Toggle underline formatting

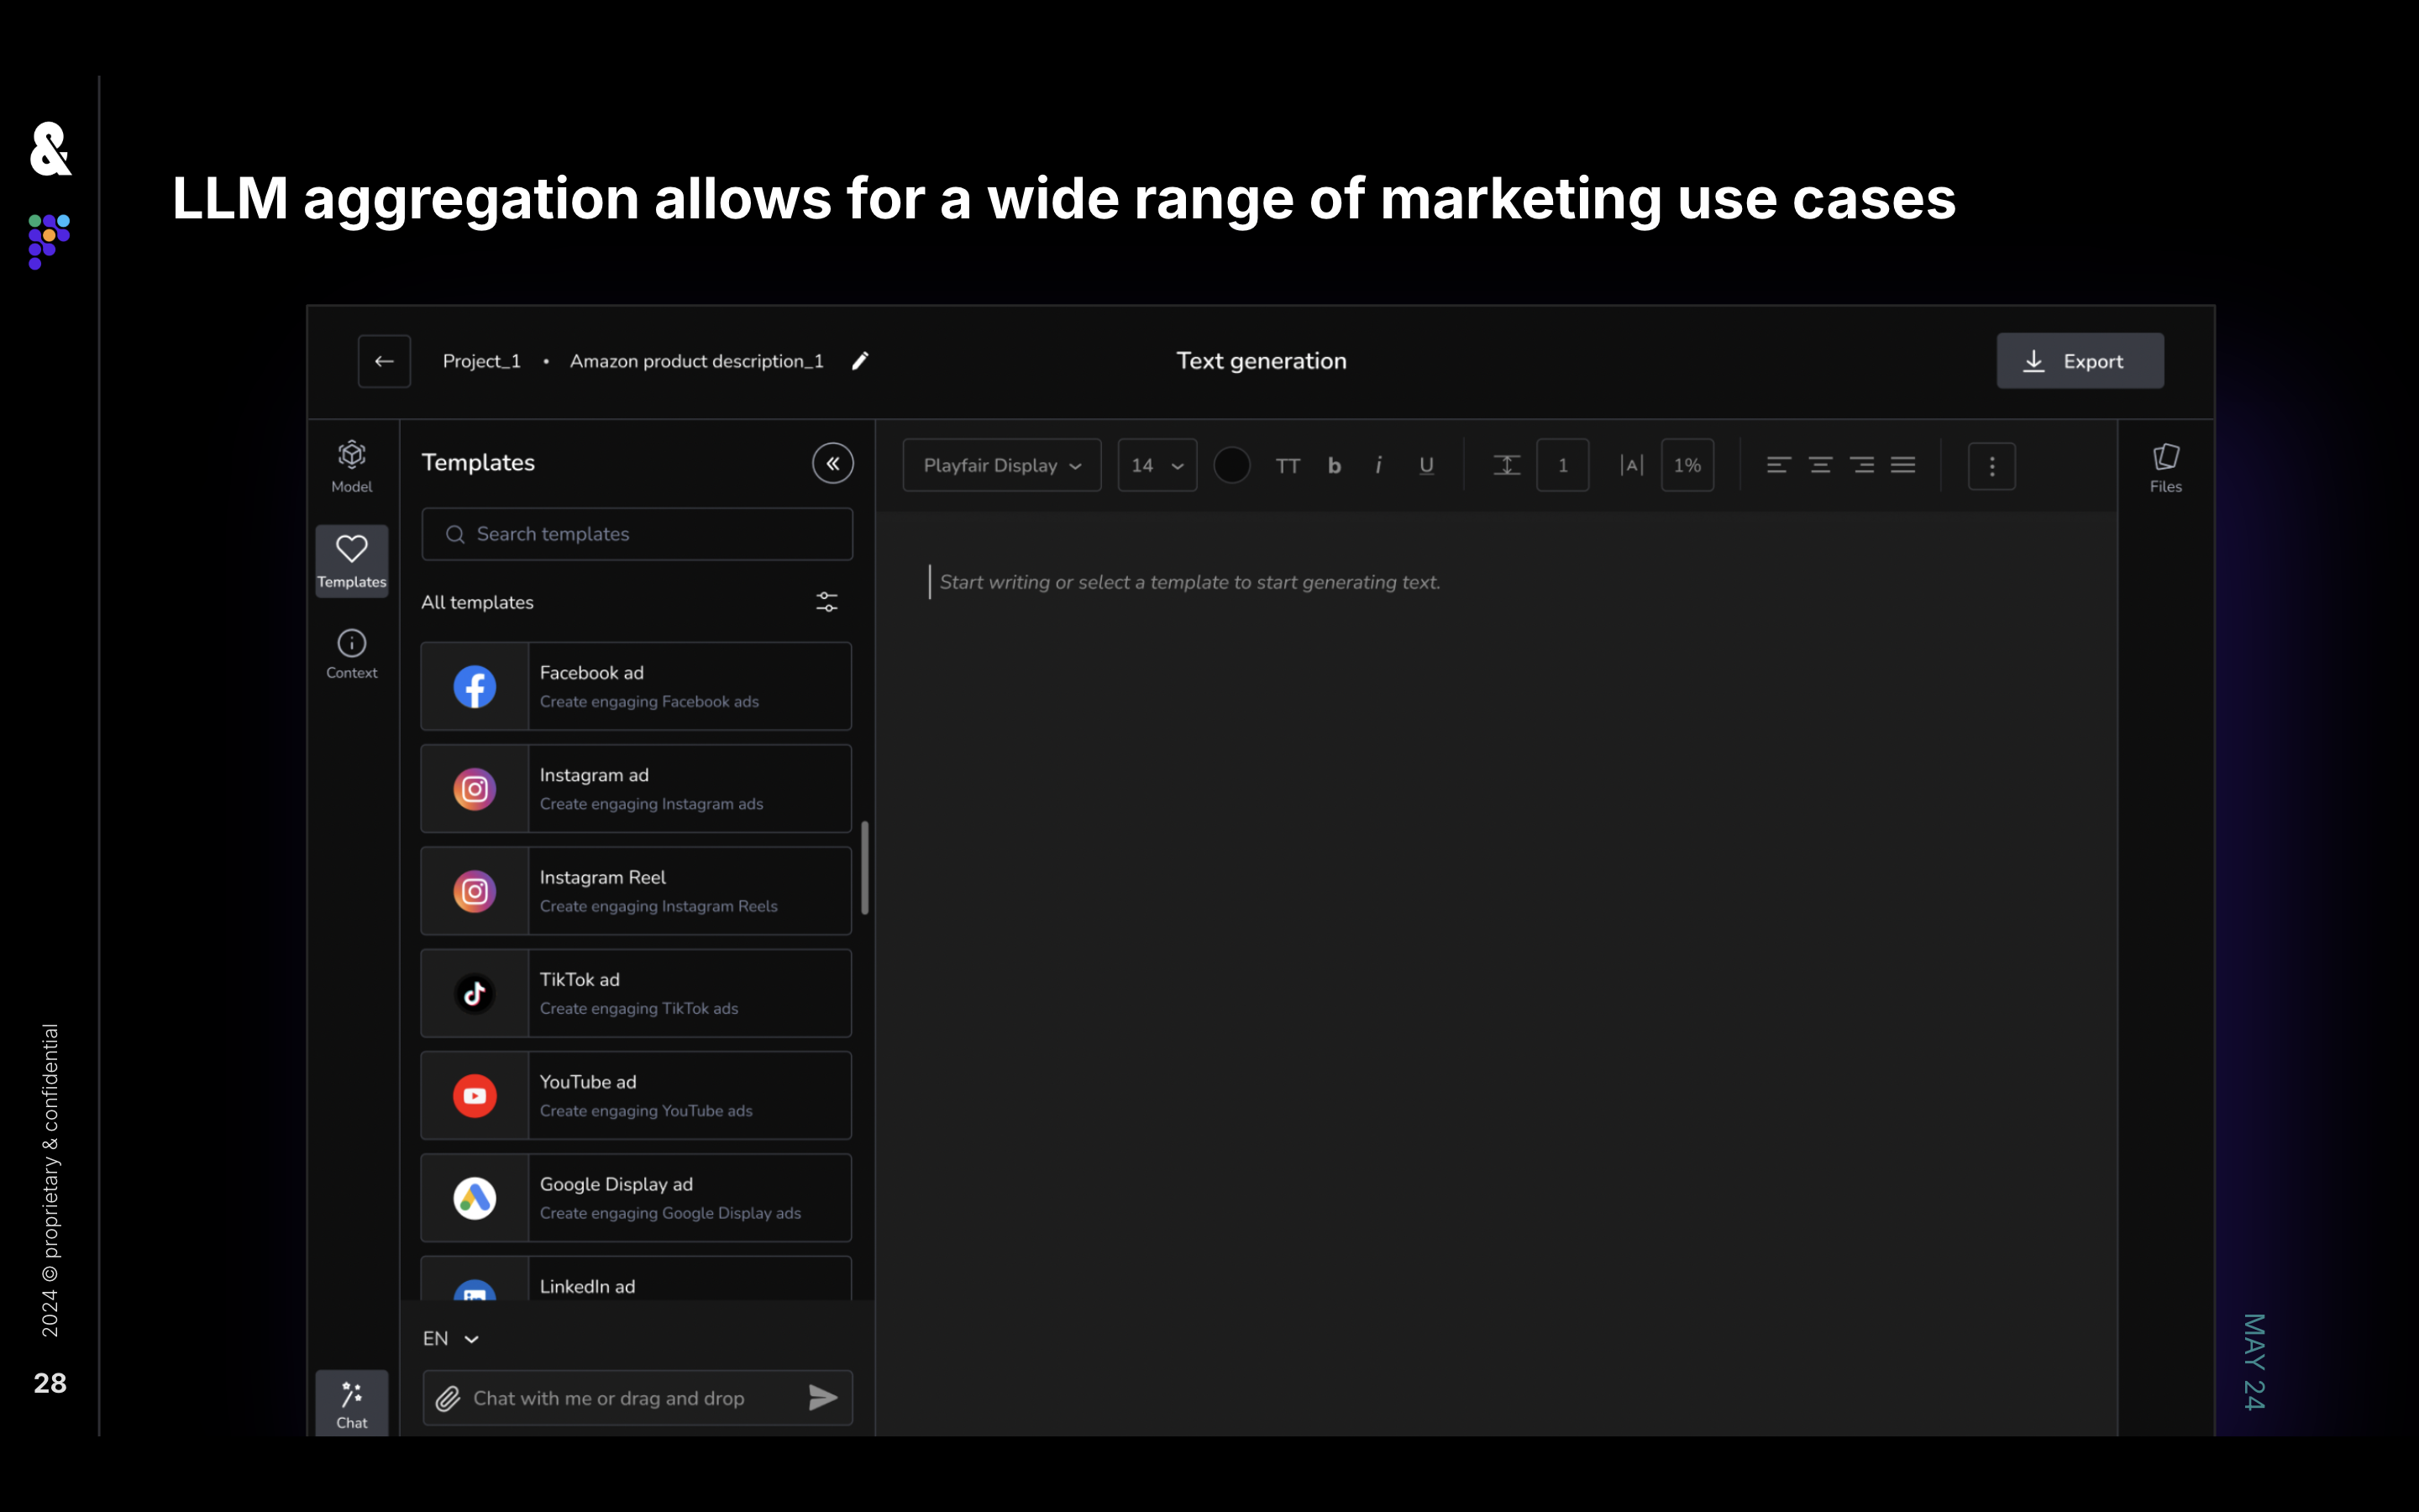[x=1426, y=466]
